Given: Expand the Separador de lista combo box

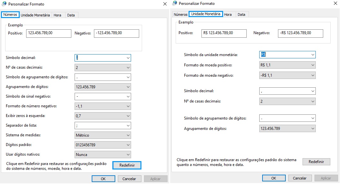Looking at the screenshot, I should coord(102,126).
